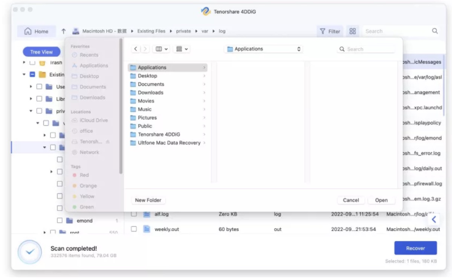Viewport: 452px width, 280px height.
Task: Open the 'office' location in sidebar
Action: pyautogui.click(x=82, y=131)
